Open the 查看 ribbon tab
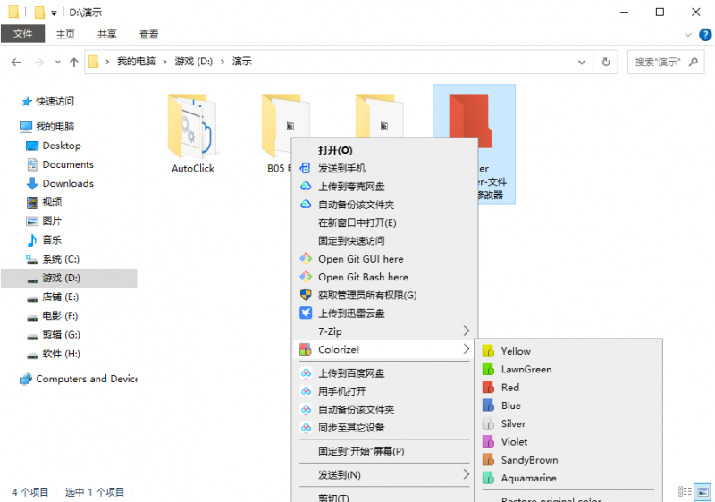Image resolution: width=715 pixels, height=502 pixels. [x=149, y=34]
